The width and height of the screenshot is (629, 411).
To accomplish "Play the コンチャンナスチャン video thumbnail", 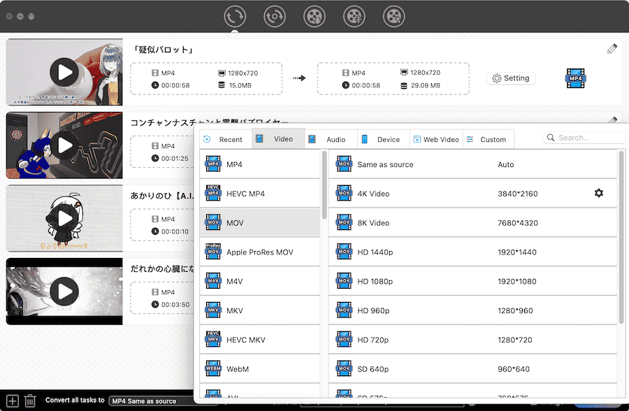I will pos(64,145).
